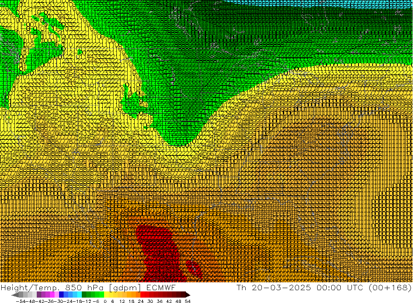This screenshot has height=303, width=413.
Task: Click the '-30' legend label
Action: (59, 301)
